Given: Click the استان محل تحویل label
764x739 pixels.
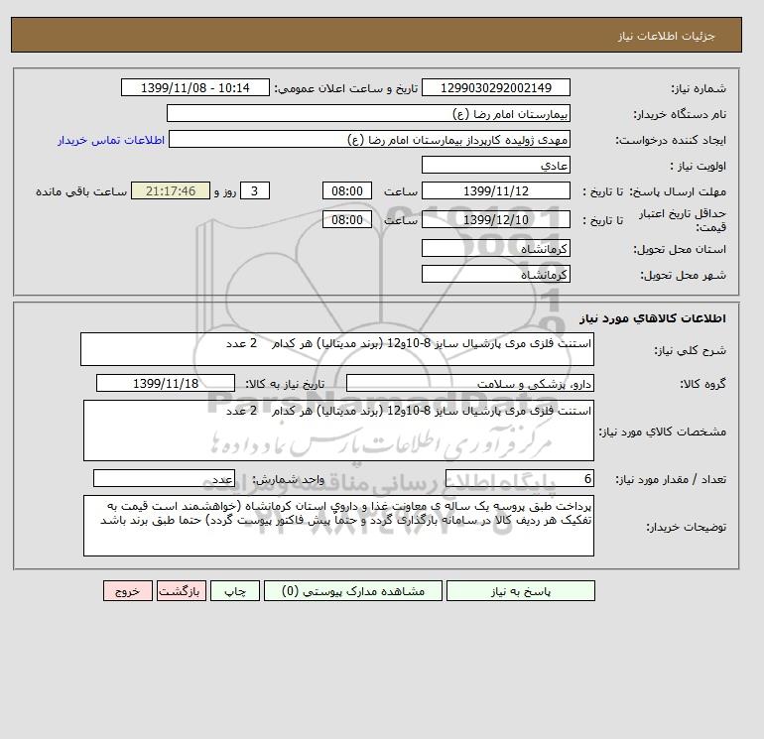Looking at the screenshot, I should tap(680, 249).
